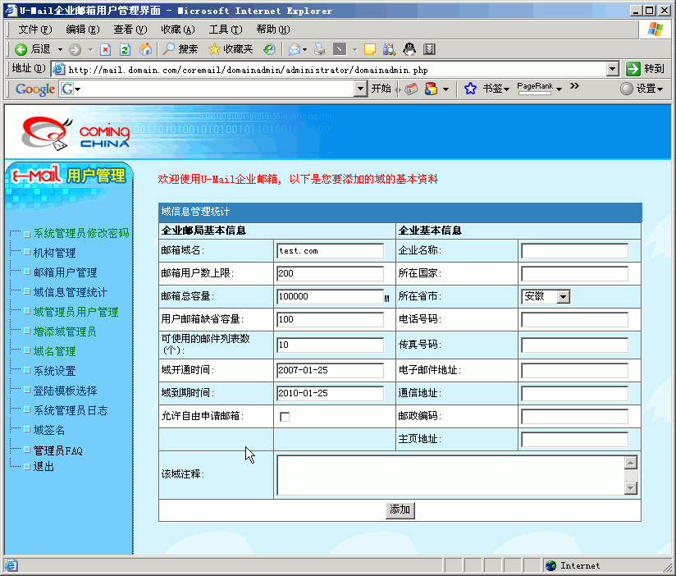This screenshot has width=676, height=576.
Task: Open the Favorites (收藏夹) star button
Action: [231, 49]
